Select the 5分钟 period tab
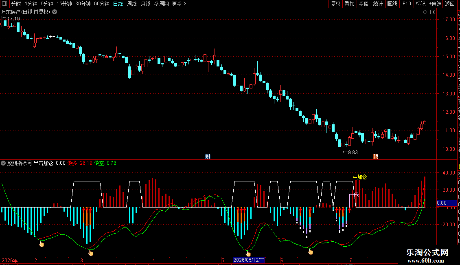 point(47,4)
